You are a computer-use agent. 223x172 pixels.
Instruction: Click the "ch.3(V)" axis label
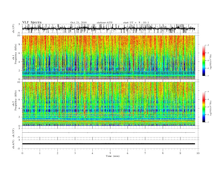[14, 133]
